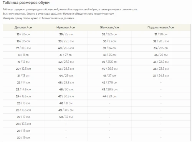The width and height of the screenshot is (192, 142).
Task: Click the cell '50 / 32 см'
Action: [x=66, y=117]
